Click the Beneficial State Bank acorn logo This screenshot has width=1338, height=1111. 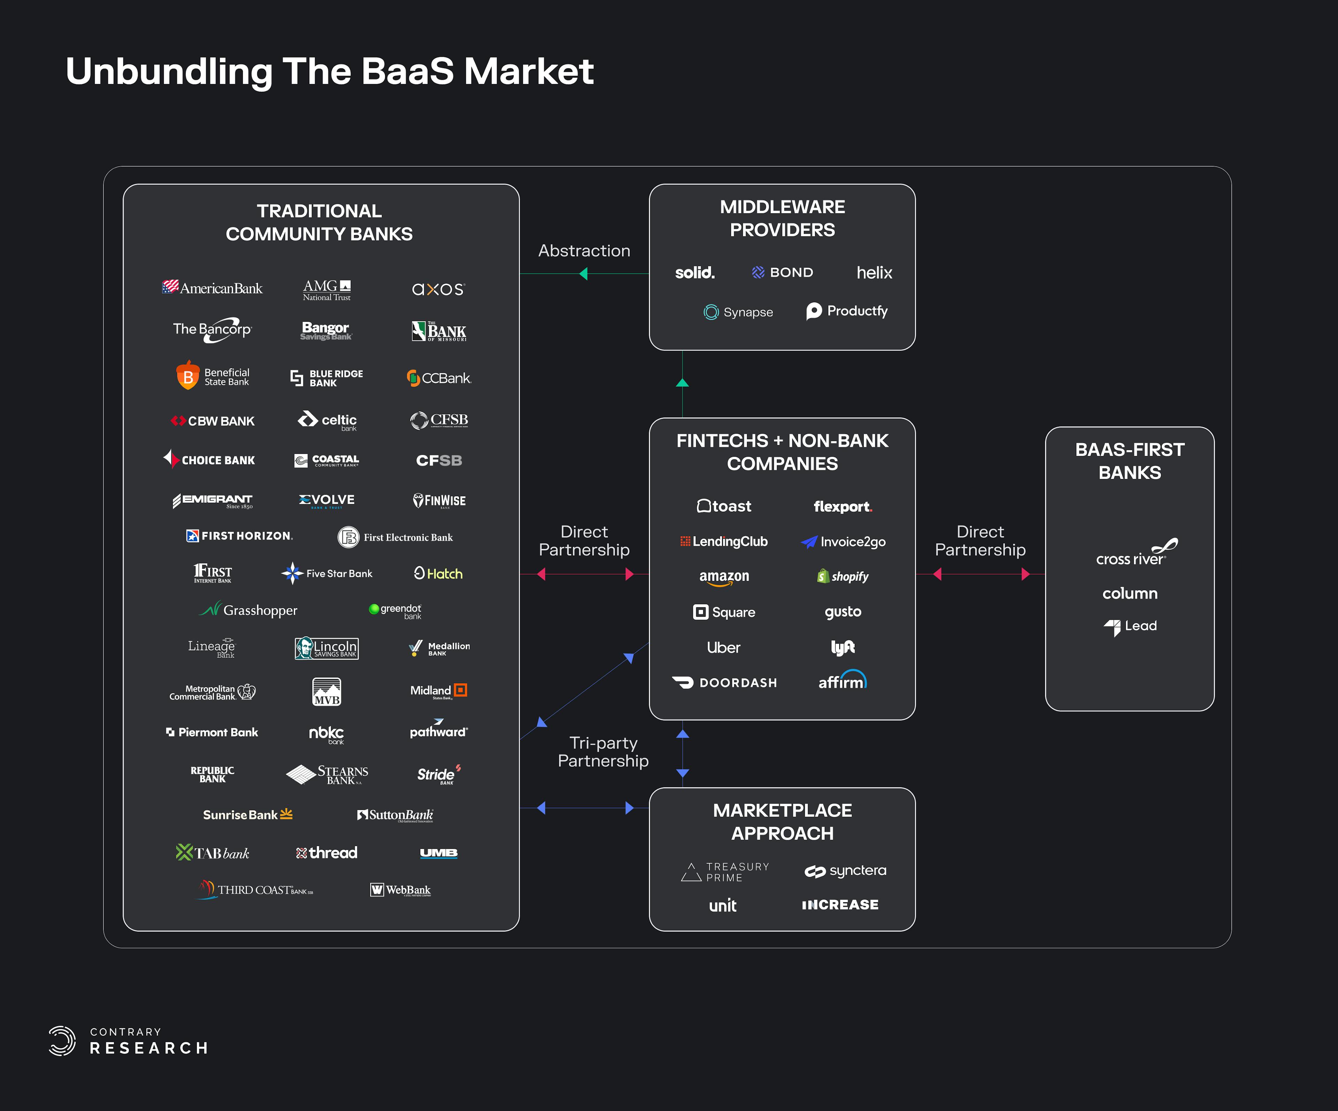point(187,376)
